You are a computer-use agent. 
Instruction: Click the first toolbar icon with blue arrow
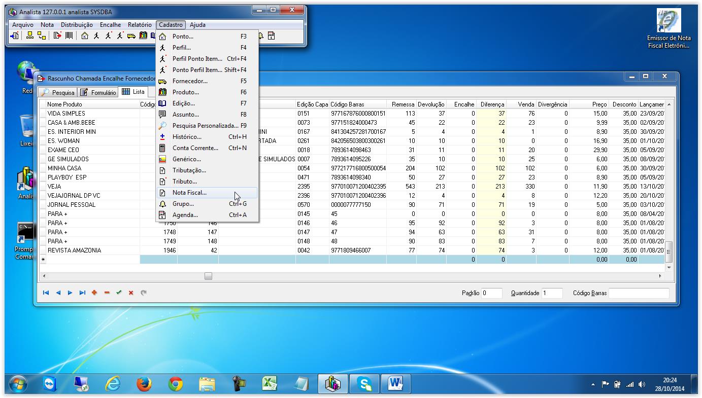coord(15,35)
